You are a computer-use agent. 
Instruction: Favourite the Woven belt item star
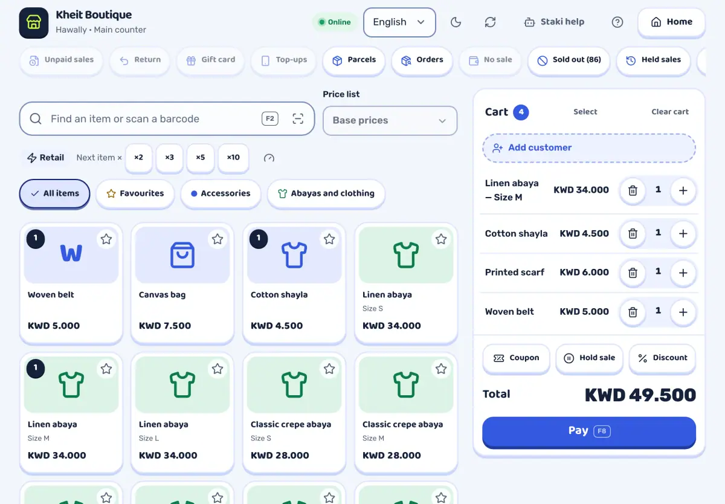(106, 239)
